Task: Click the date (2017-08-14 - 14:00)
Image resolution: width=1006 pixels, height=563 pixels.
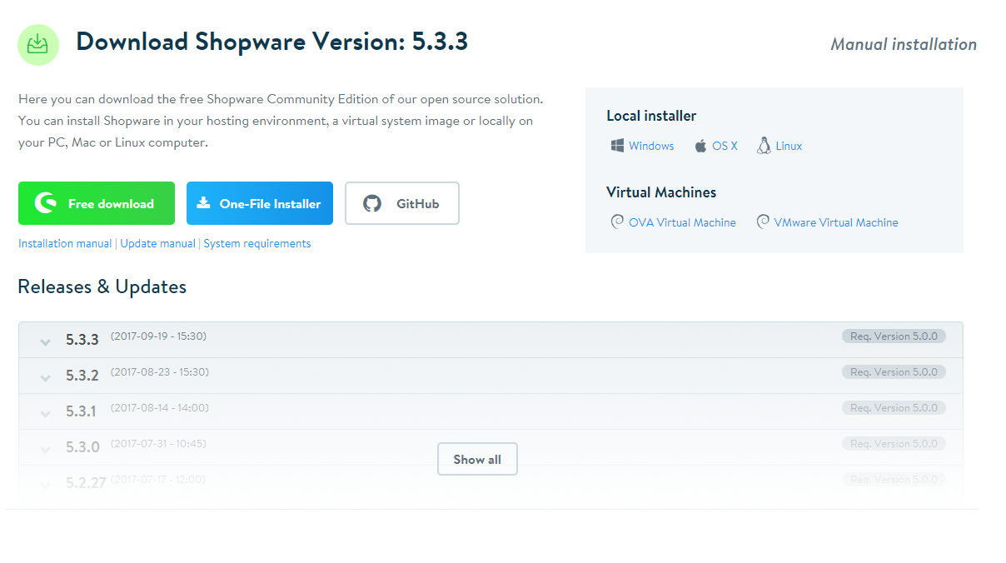Action: coord(159,408)
